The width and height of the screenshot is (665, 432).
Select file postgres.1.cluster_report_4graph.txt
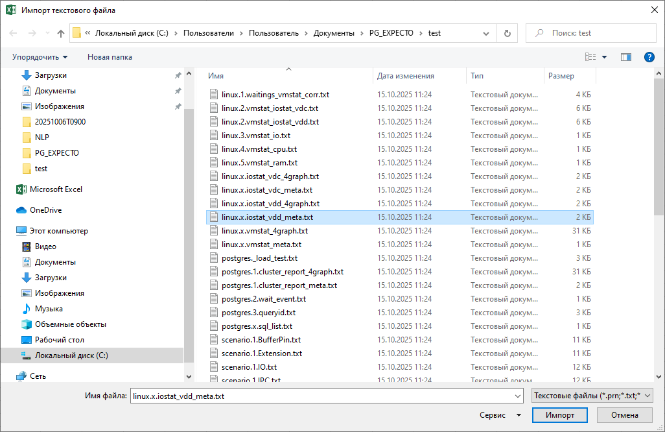point(283,272)
